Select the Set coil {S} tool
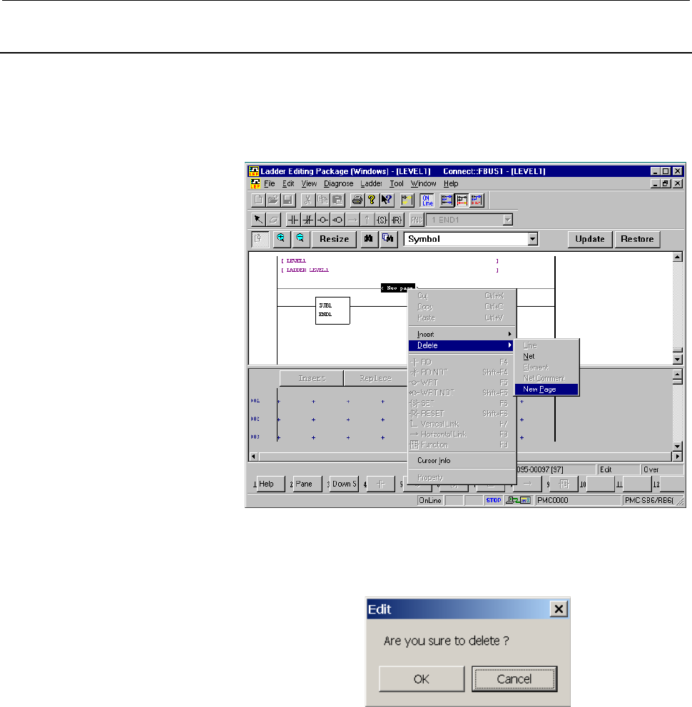692x707 pixels. [380, 220]
